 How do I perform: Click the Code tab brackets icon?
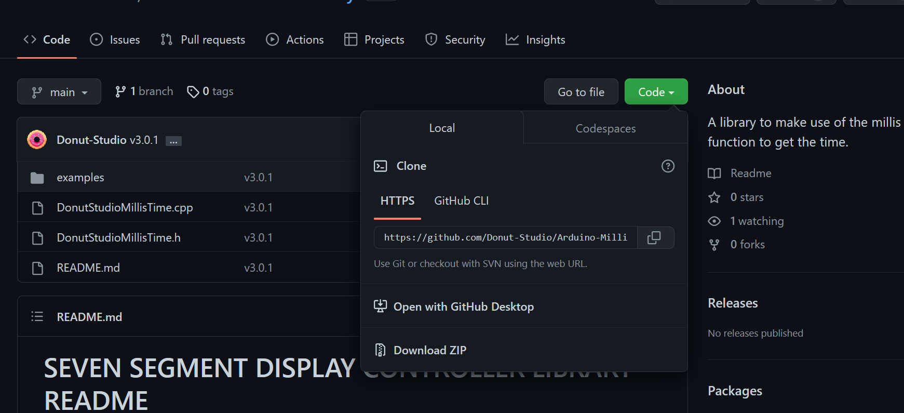tap(30, 39)
